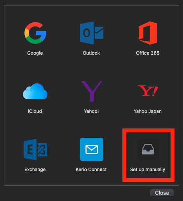
Task: Click the Yahoo Japan text label
Action: pyautogui.click(x=148, y=111)
